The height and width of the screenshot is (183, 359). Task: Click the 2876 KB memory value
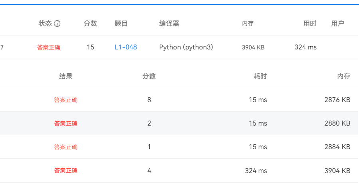point(337,100)
